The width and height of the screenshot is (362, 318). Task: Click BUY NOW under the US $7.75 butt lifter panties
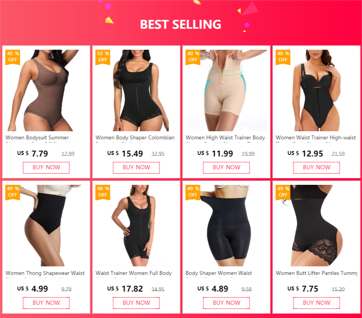pyautogui.click(x=317, y=303)
